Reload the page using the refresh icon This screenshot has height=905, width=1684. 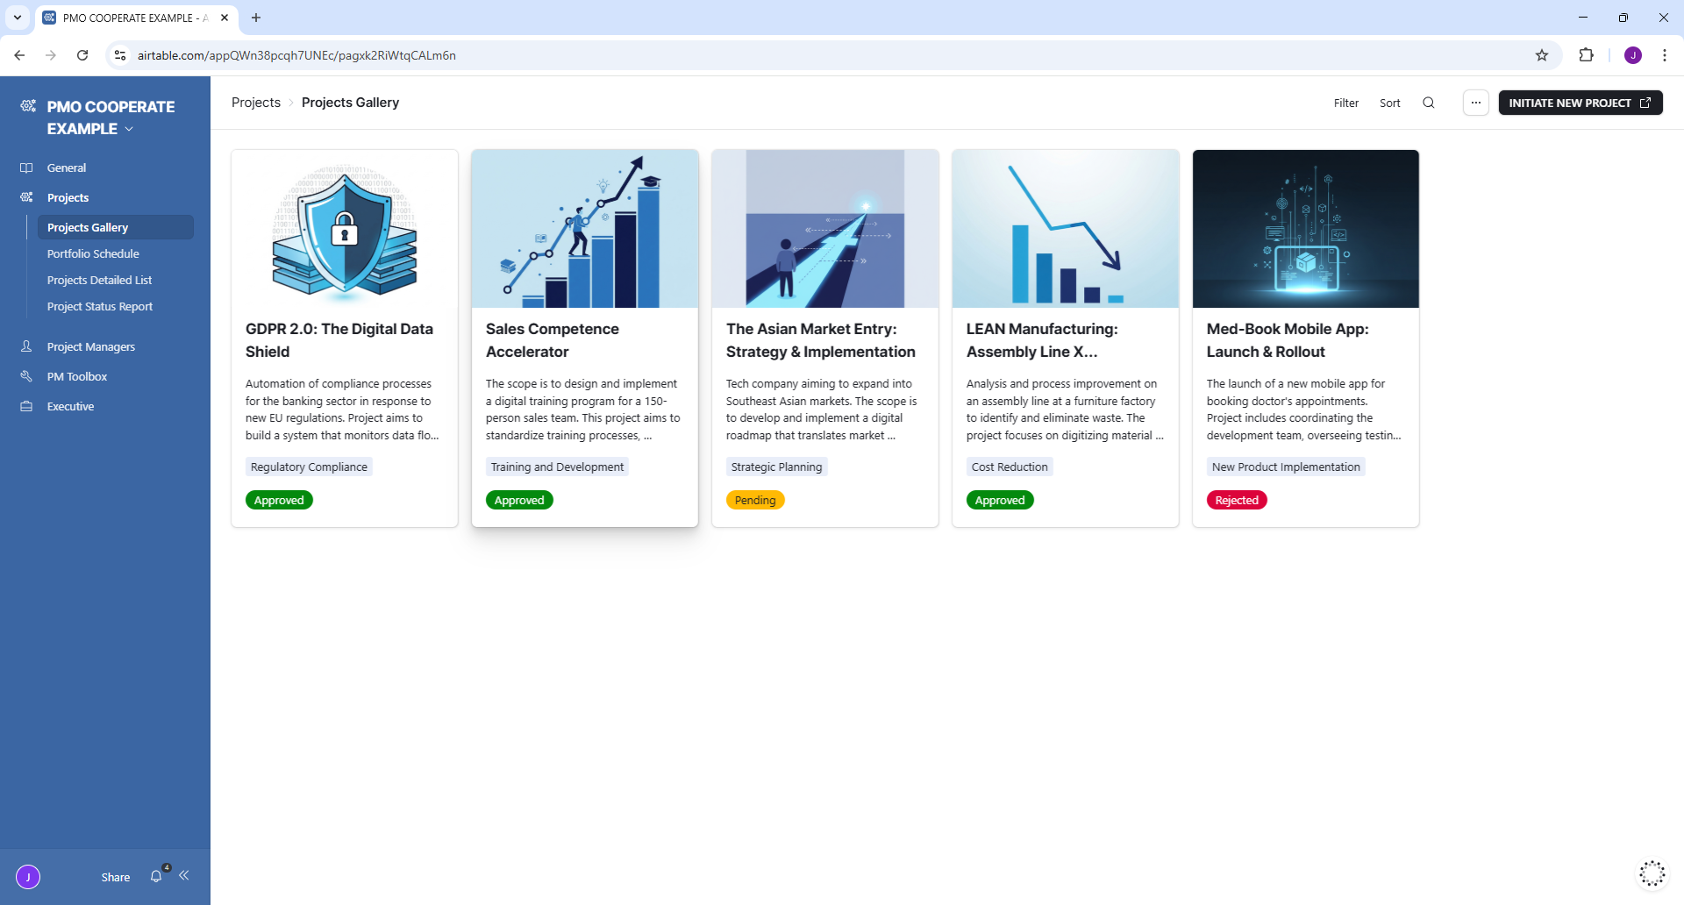point(82,55)
